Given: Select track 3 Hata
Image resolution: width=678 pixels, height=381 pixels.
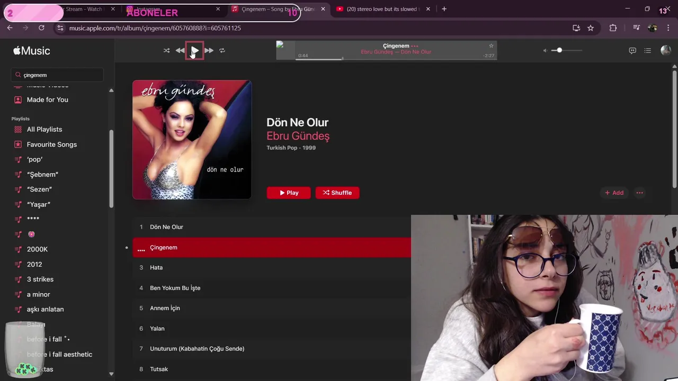Looking at the screenshot, I should [x=272, y=268].
